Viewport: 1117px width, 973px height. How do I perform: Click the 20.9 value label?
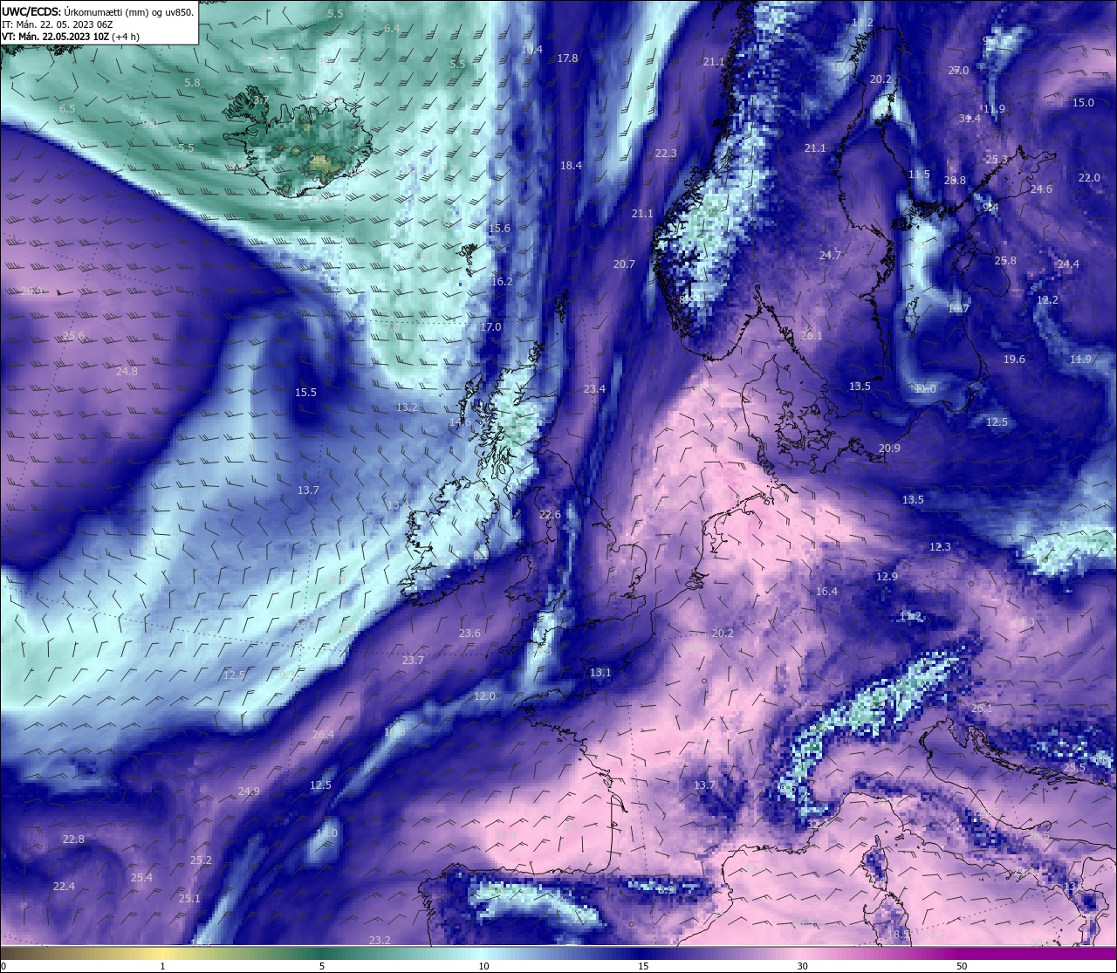click(x=889, y=449)
